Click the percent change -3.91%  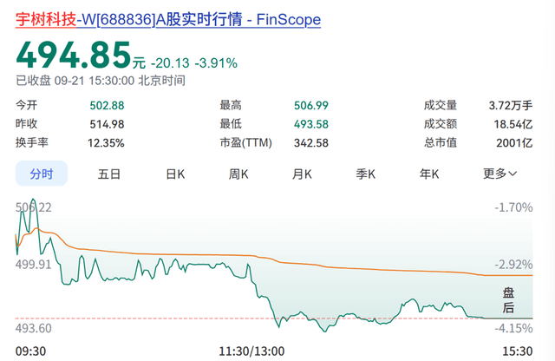216,63
